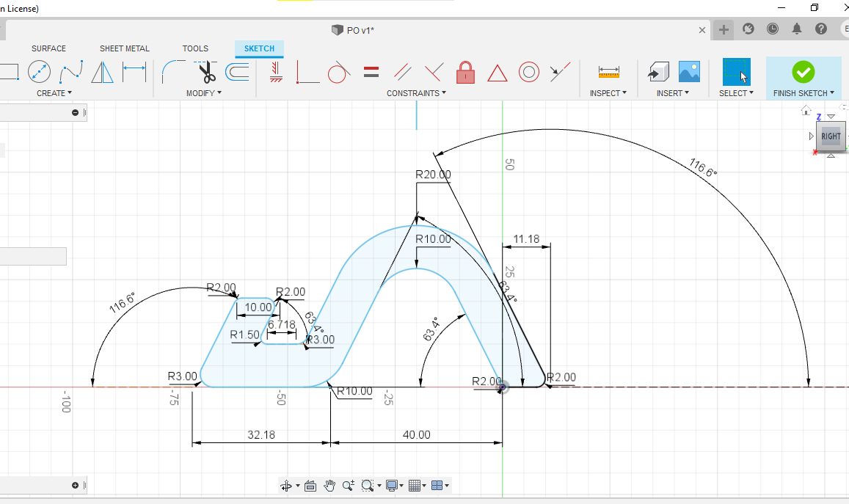
Task: Switch to the TOOLS tab
Action: point(195,48)
